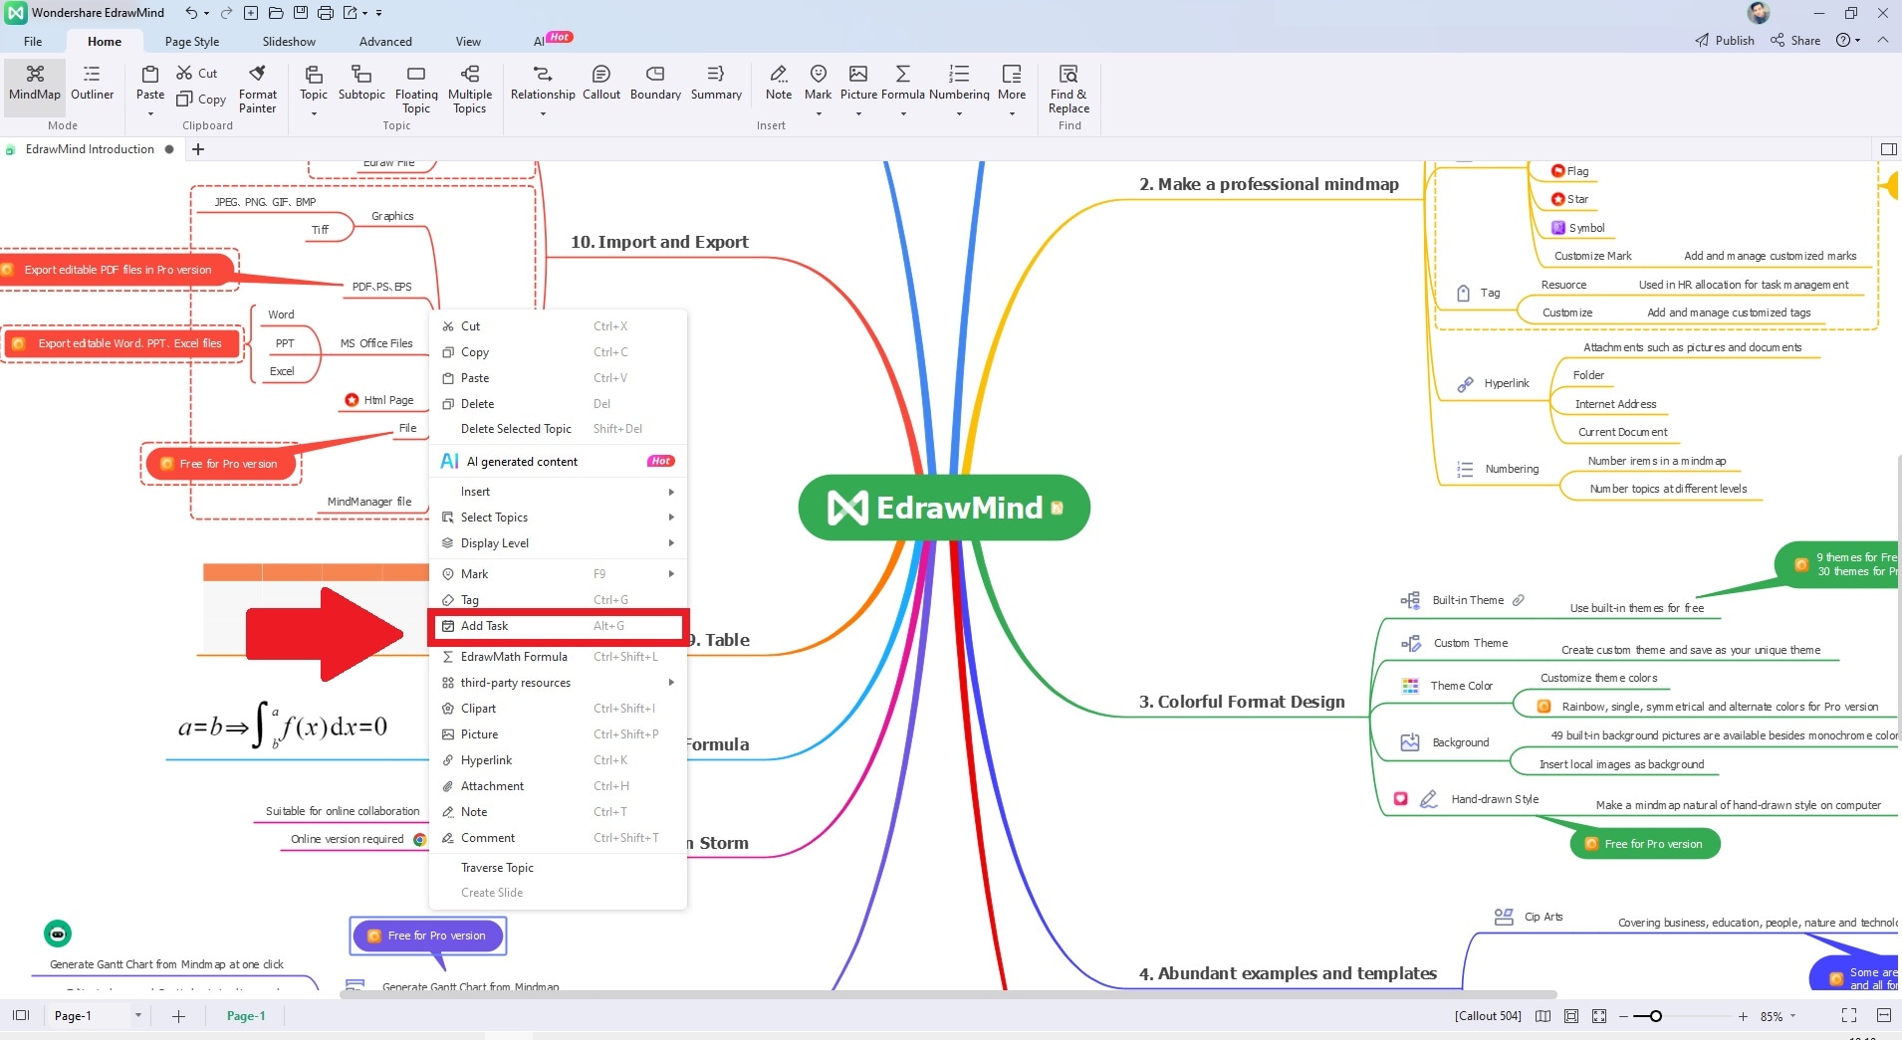Toggle the page list panel in status bar
1902x1040 pixels.
click(21, 1015)
